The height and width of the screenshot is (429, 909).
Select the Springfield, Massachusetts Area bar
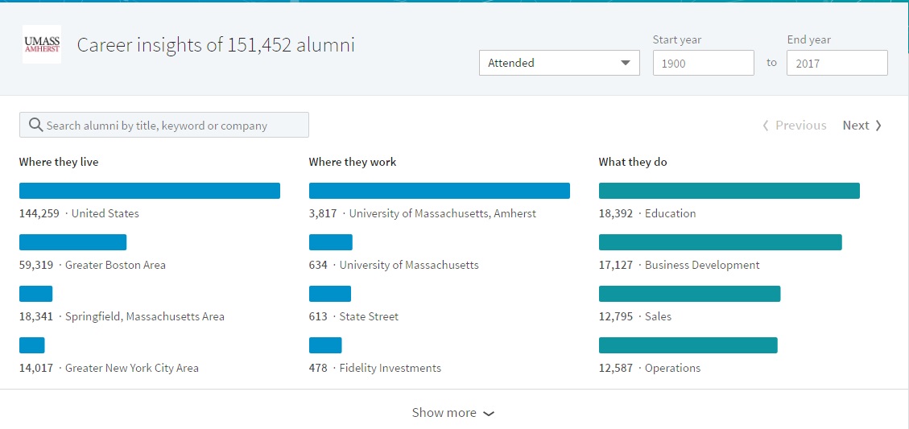coord(36,294)
